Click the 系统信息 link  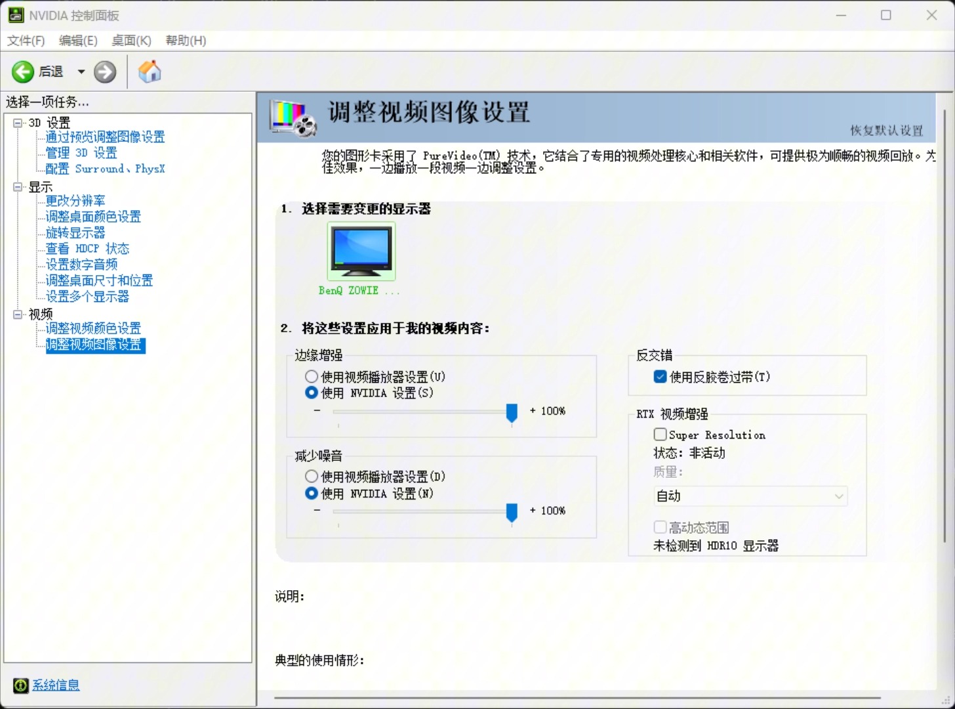[x=56, y=685]
